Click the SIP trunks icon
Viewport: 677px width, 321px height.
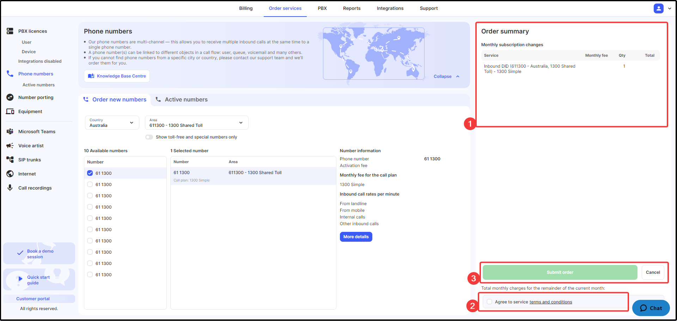pyautogui.click(x=10, y=160)
